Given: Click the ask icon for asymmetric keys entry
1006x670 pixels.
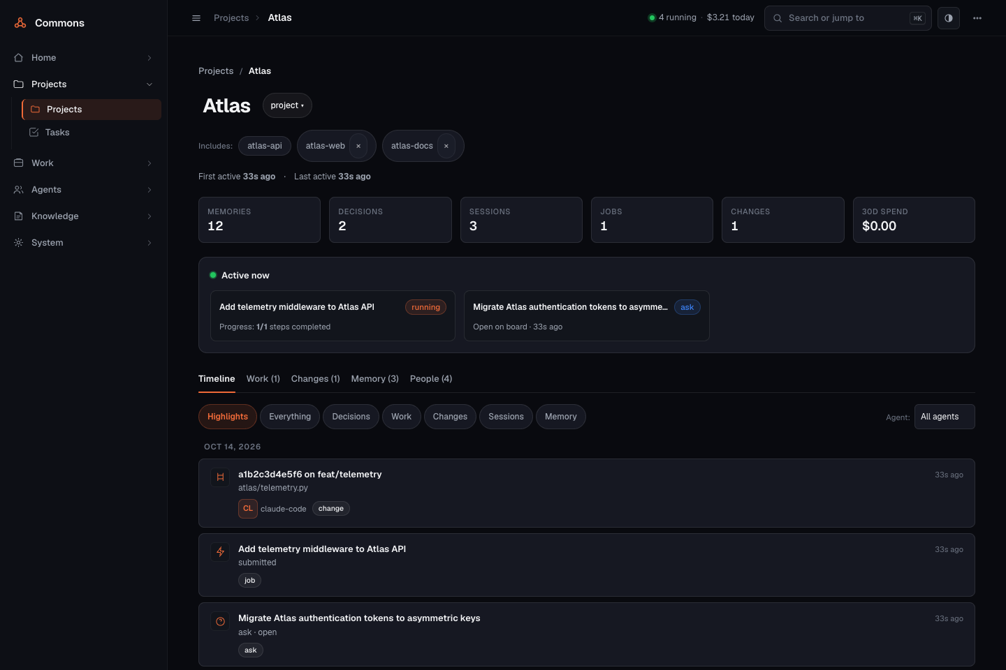Looking at the screenshot, I should 220,621.
